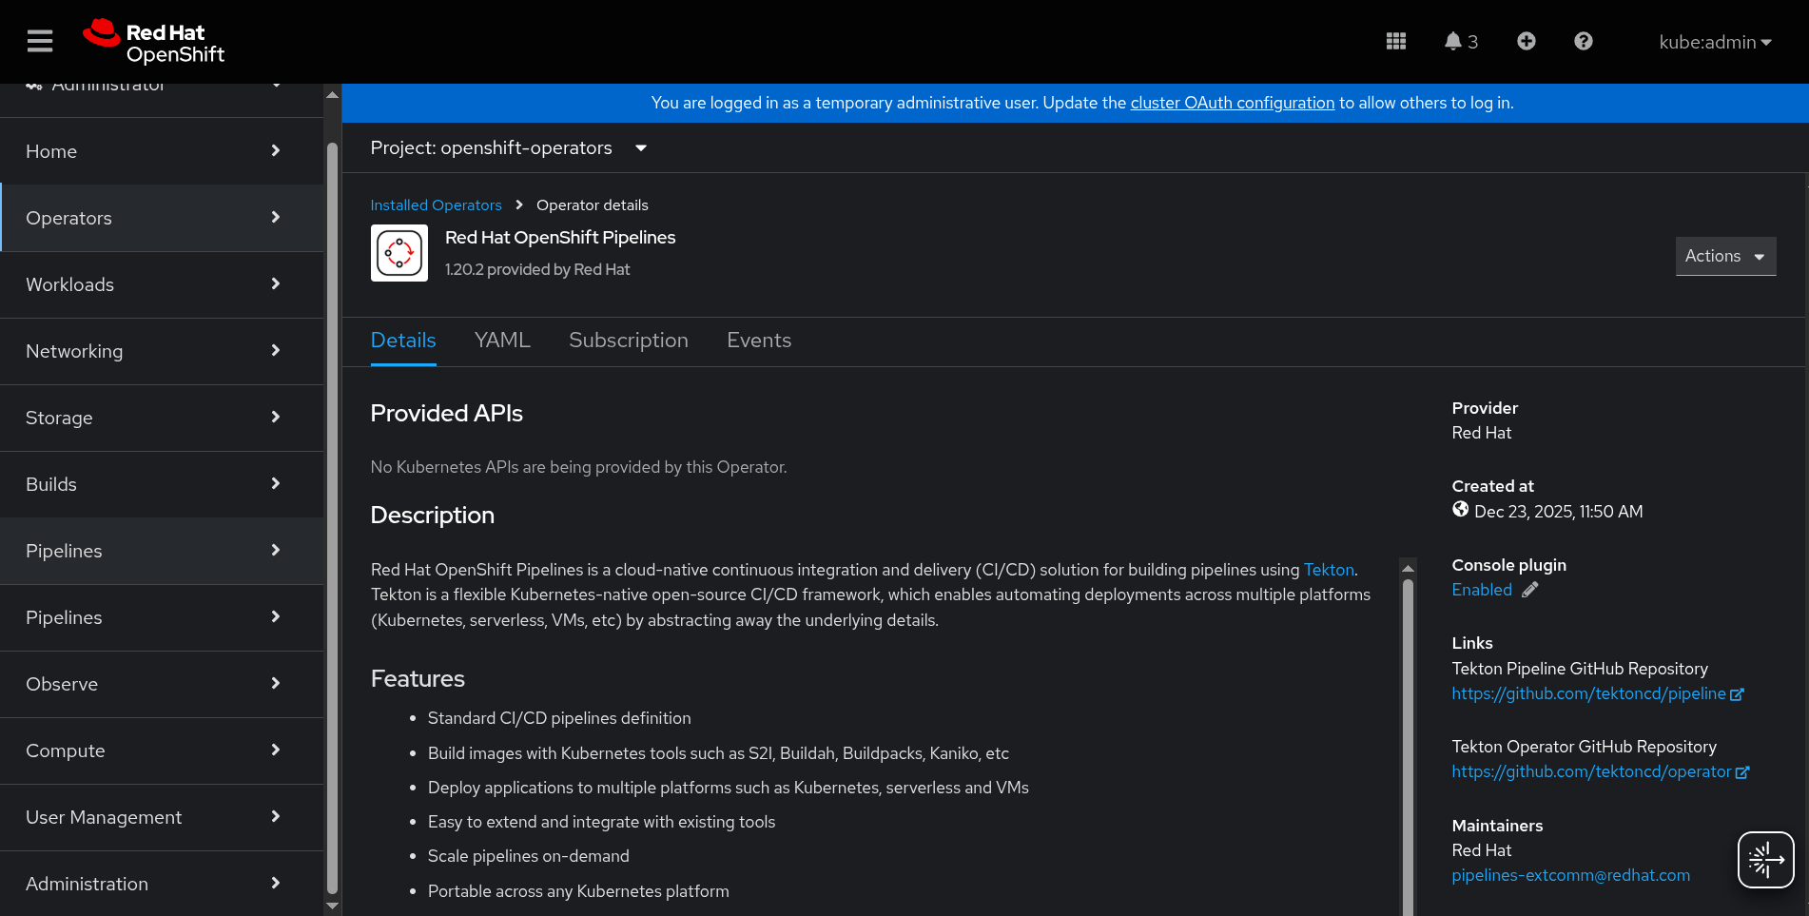This screenshot has width=1809, height=916.
Task: Open the Actions dropdown
Action: (x=1724, y=256)
